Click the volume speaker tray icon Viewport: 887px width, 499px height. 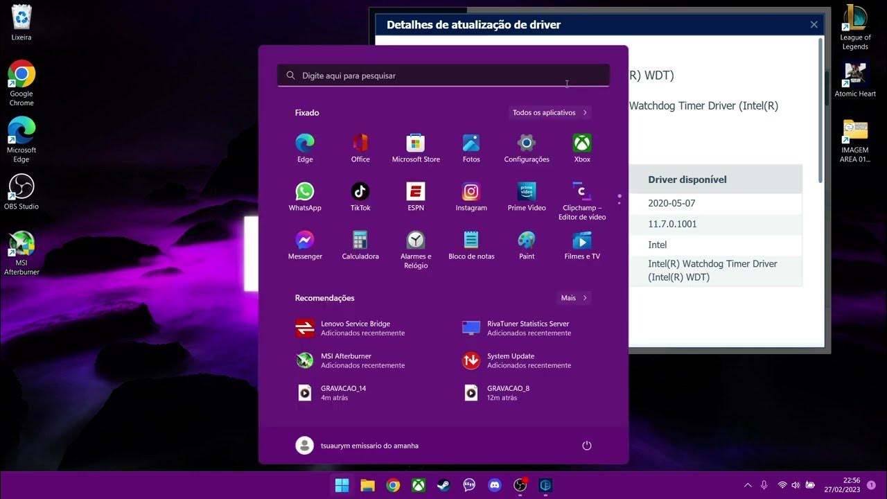coord(796,485)
